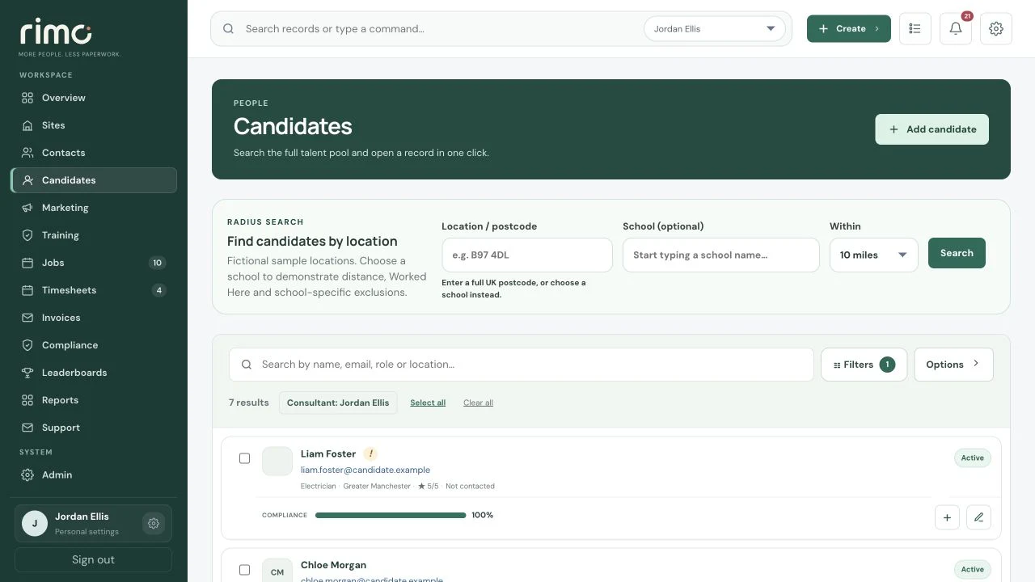Viewport: 1035px width, 582px height.
Task: Click the J avatar in the sidebar footer
Action: click(x=35, y=523)
